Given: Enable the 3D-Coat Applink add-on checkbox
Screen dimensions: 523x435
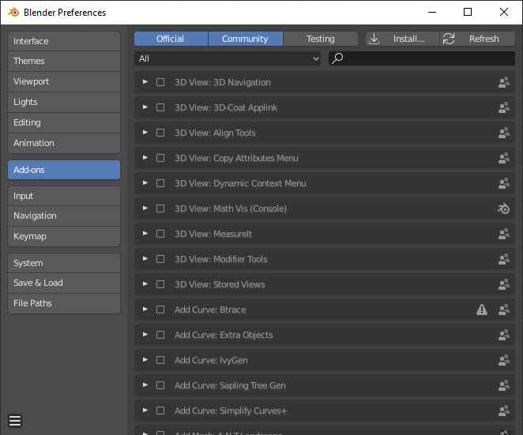Looking at the screenshot, I should [160, 107].
